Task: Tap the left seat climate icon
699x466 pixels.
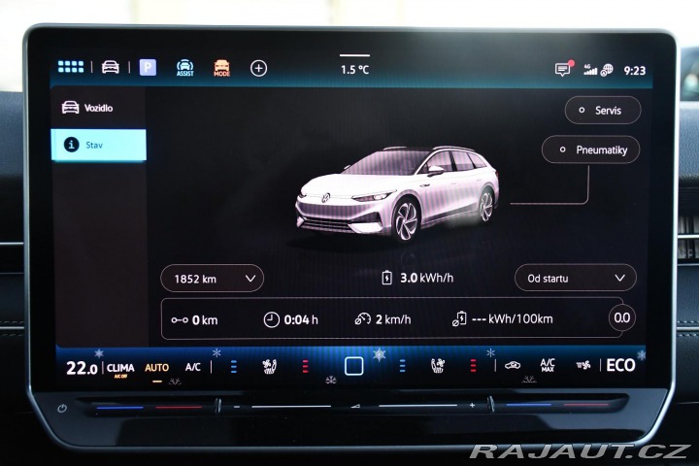Action: 269,367
